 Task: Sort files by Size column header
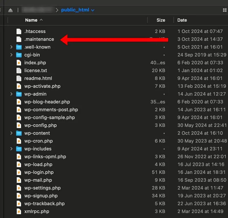(161, 20)
